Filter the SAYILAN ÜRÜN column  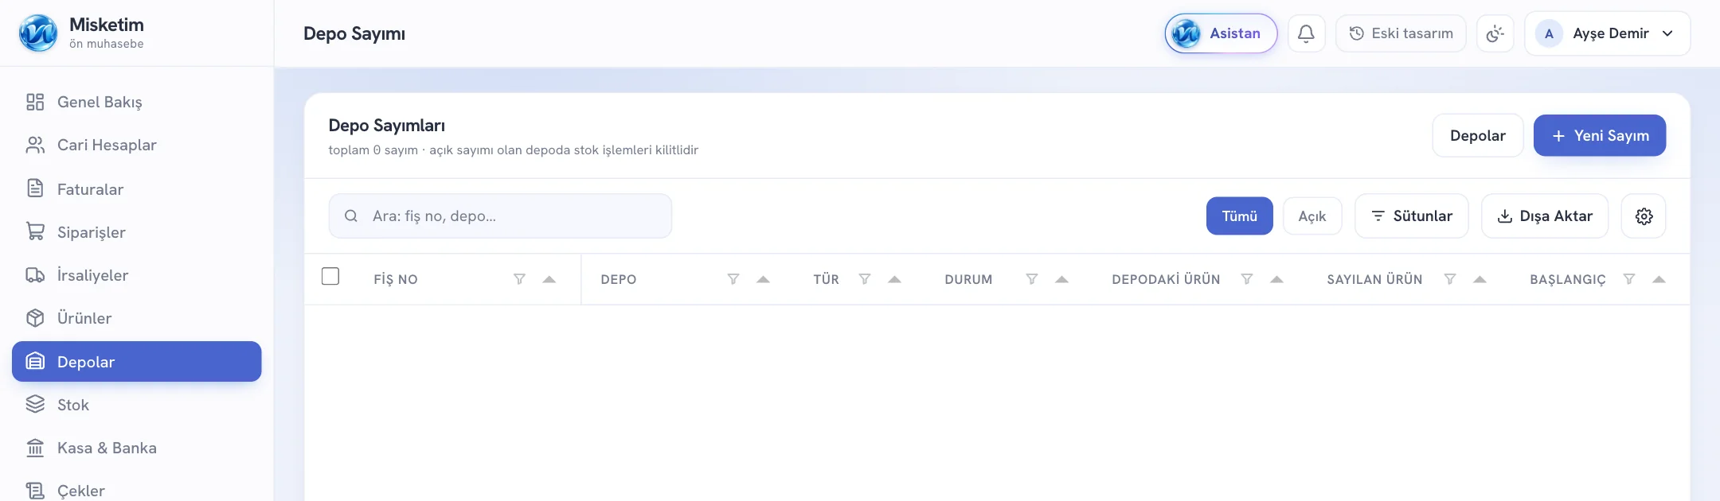(1450, 279)
